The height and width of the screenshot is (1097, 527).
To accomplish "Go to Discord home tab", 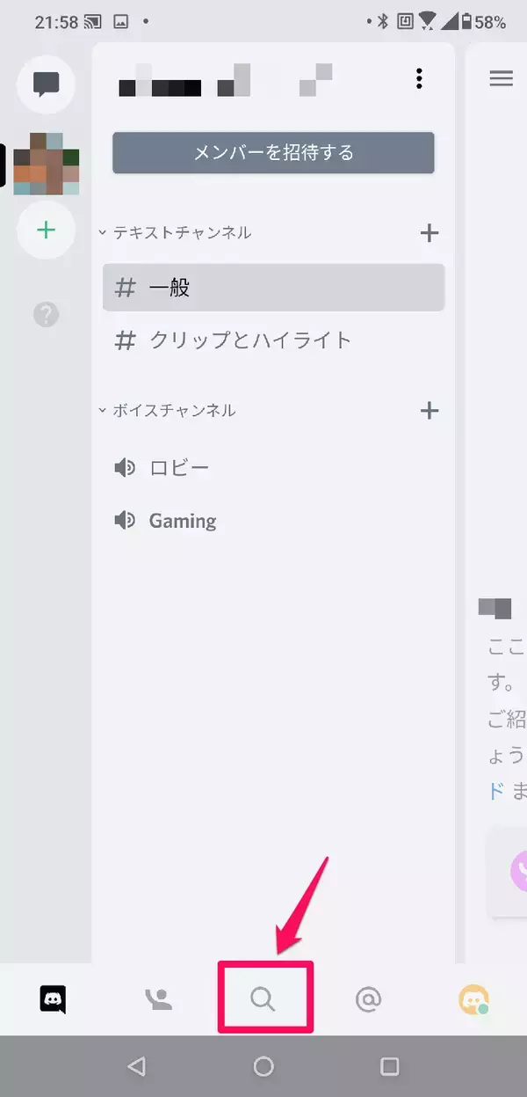I will click(x=53, y=998).
